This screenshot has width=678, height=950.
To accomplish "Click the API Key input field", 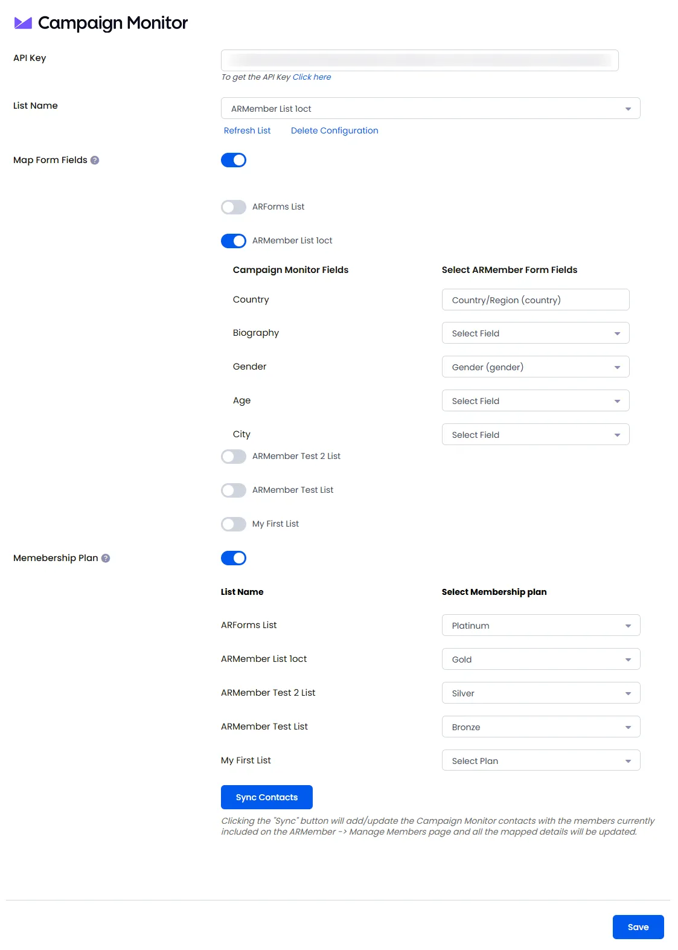I will 420,60.
